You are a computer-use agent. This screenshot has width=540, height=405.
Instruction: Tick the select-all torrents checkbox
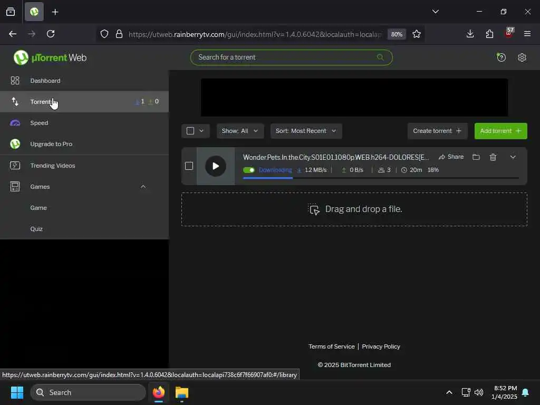190,131
